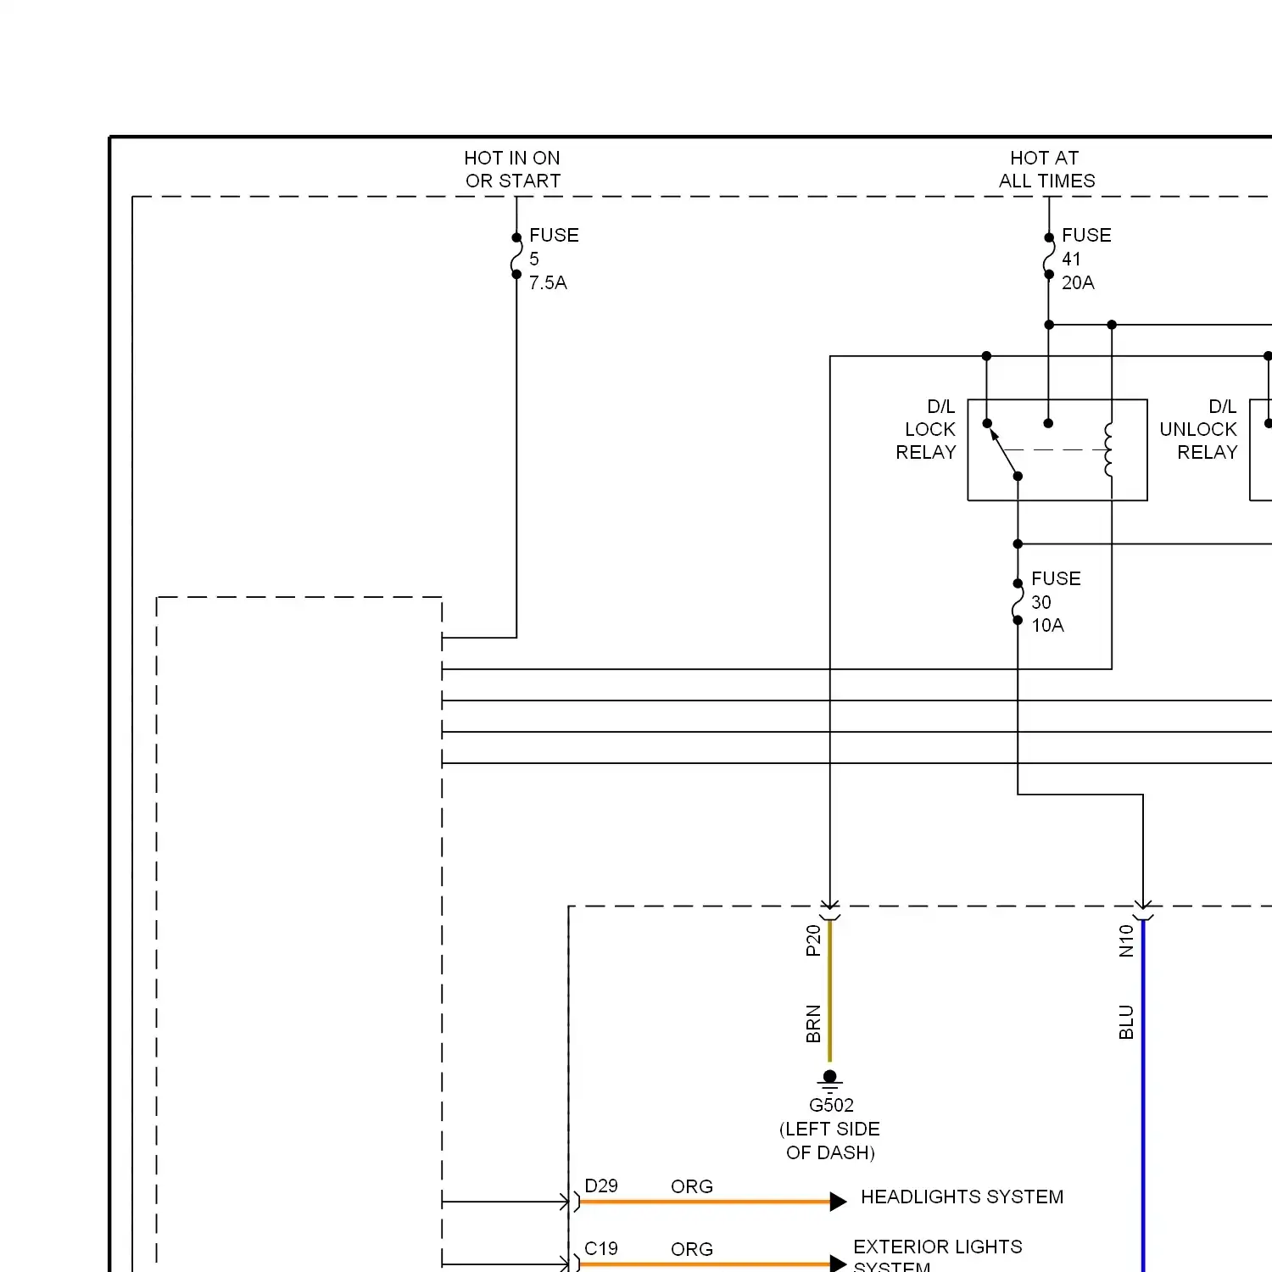The image size is (1272, 1272).
Task: Click the D29 connector pin label
Action: (601, 1186)
